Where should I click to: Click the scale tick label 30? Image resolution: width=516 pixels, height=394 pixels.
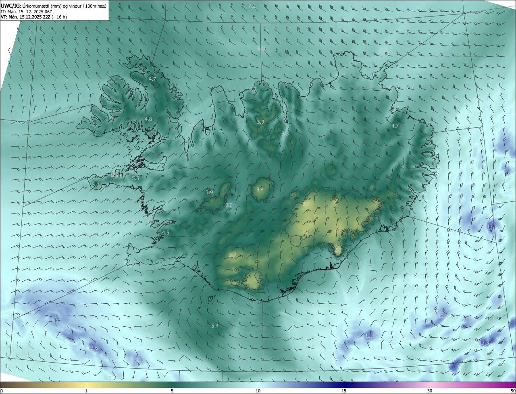tap(430, 391)
